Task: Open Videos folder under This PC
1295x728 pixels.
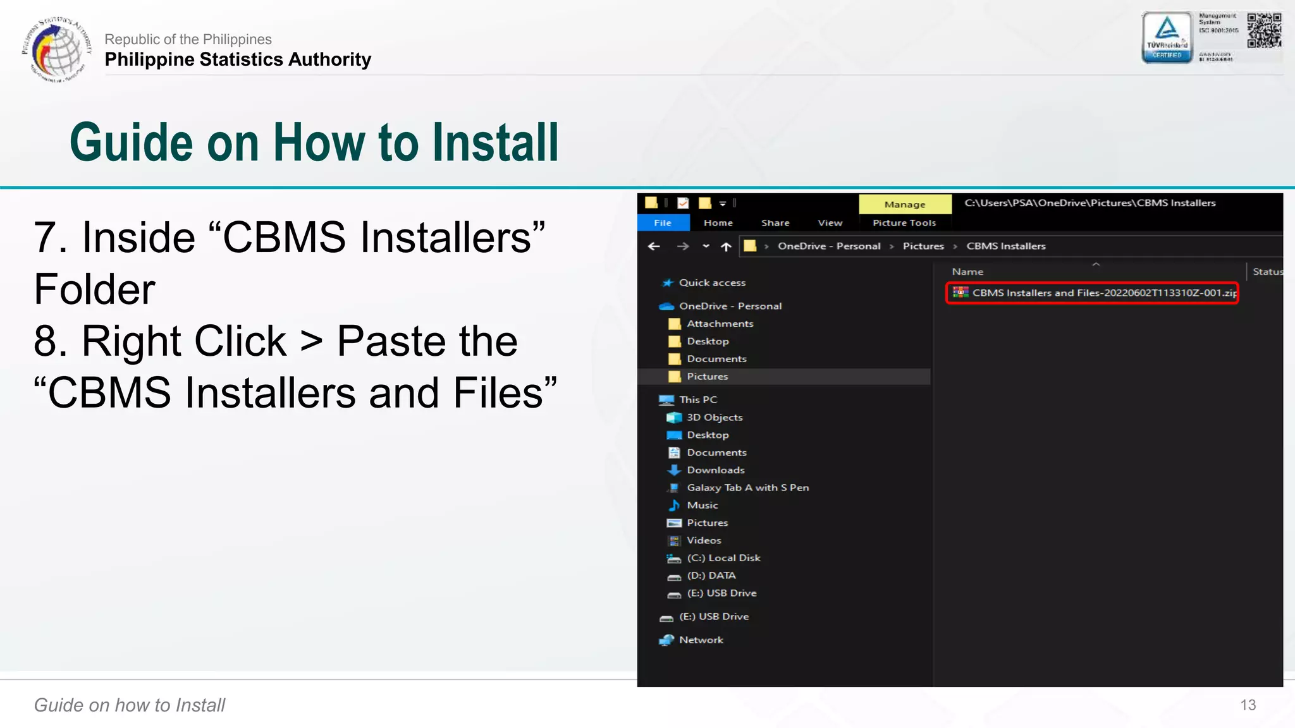Action: click(704, 540)
